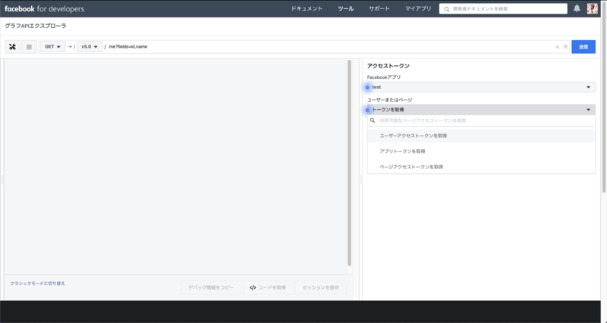Click the blue 送信 submit button
The width and height of the screenshot is (607, 323).
[583, 47]
